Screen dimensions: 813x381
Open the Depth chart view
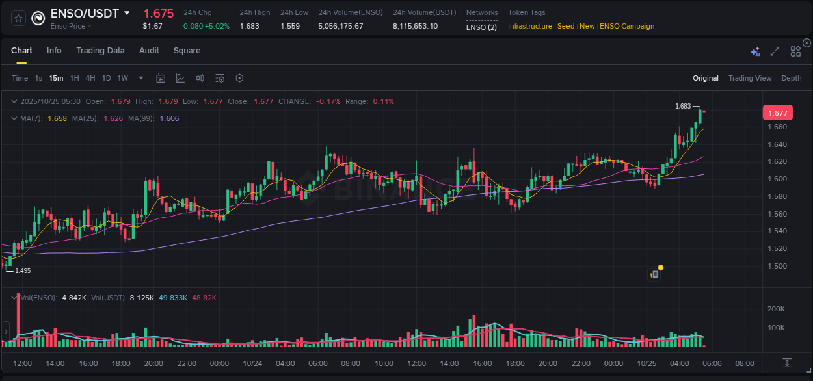tap(791, 77)
